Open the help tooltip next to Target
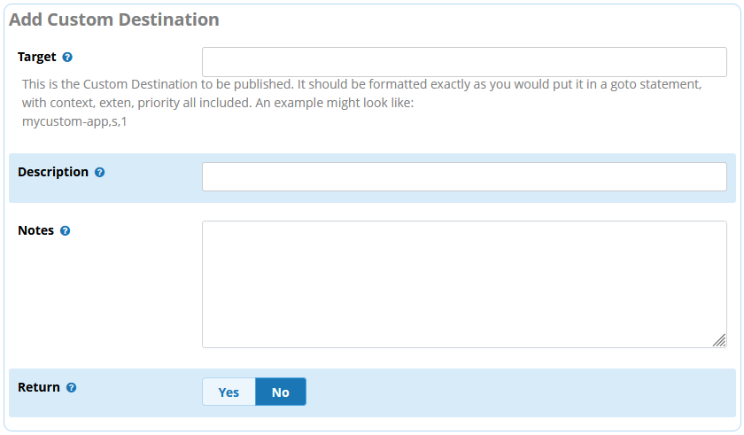This screenshot has width=744, height=435. tap(67, 58)
